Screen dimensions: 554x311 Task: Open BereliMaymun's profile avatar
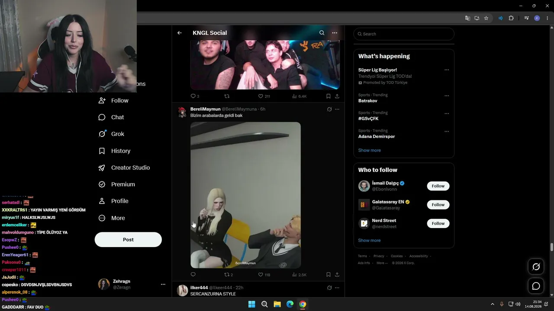pyautogui.click(x=182, y=112)
